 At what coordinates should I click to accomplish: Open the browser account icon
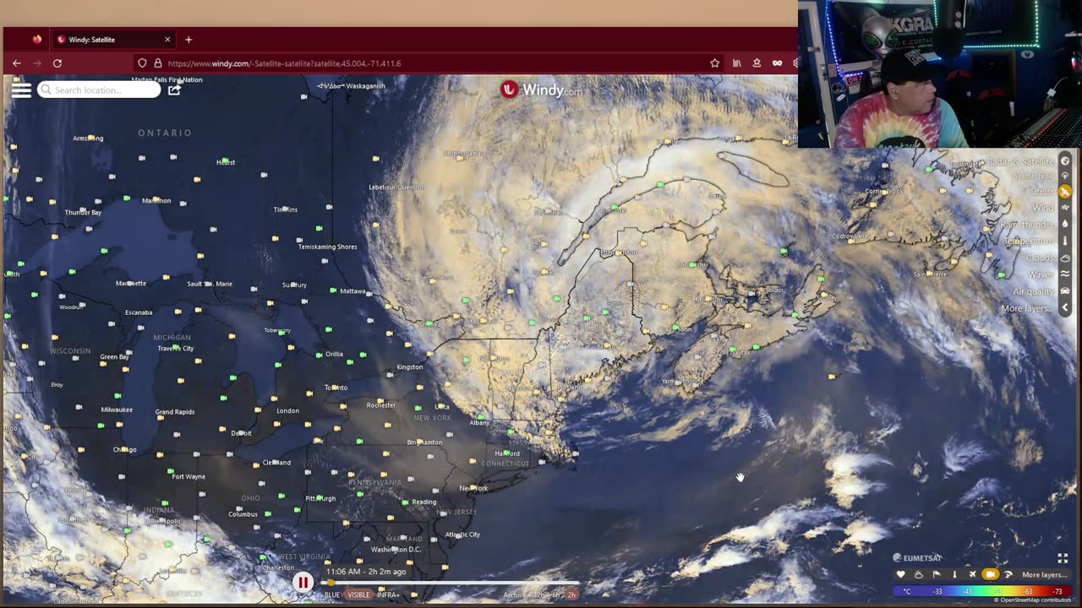point(757,63)
